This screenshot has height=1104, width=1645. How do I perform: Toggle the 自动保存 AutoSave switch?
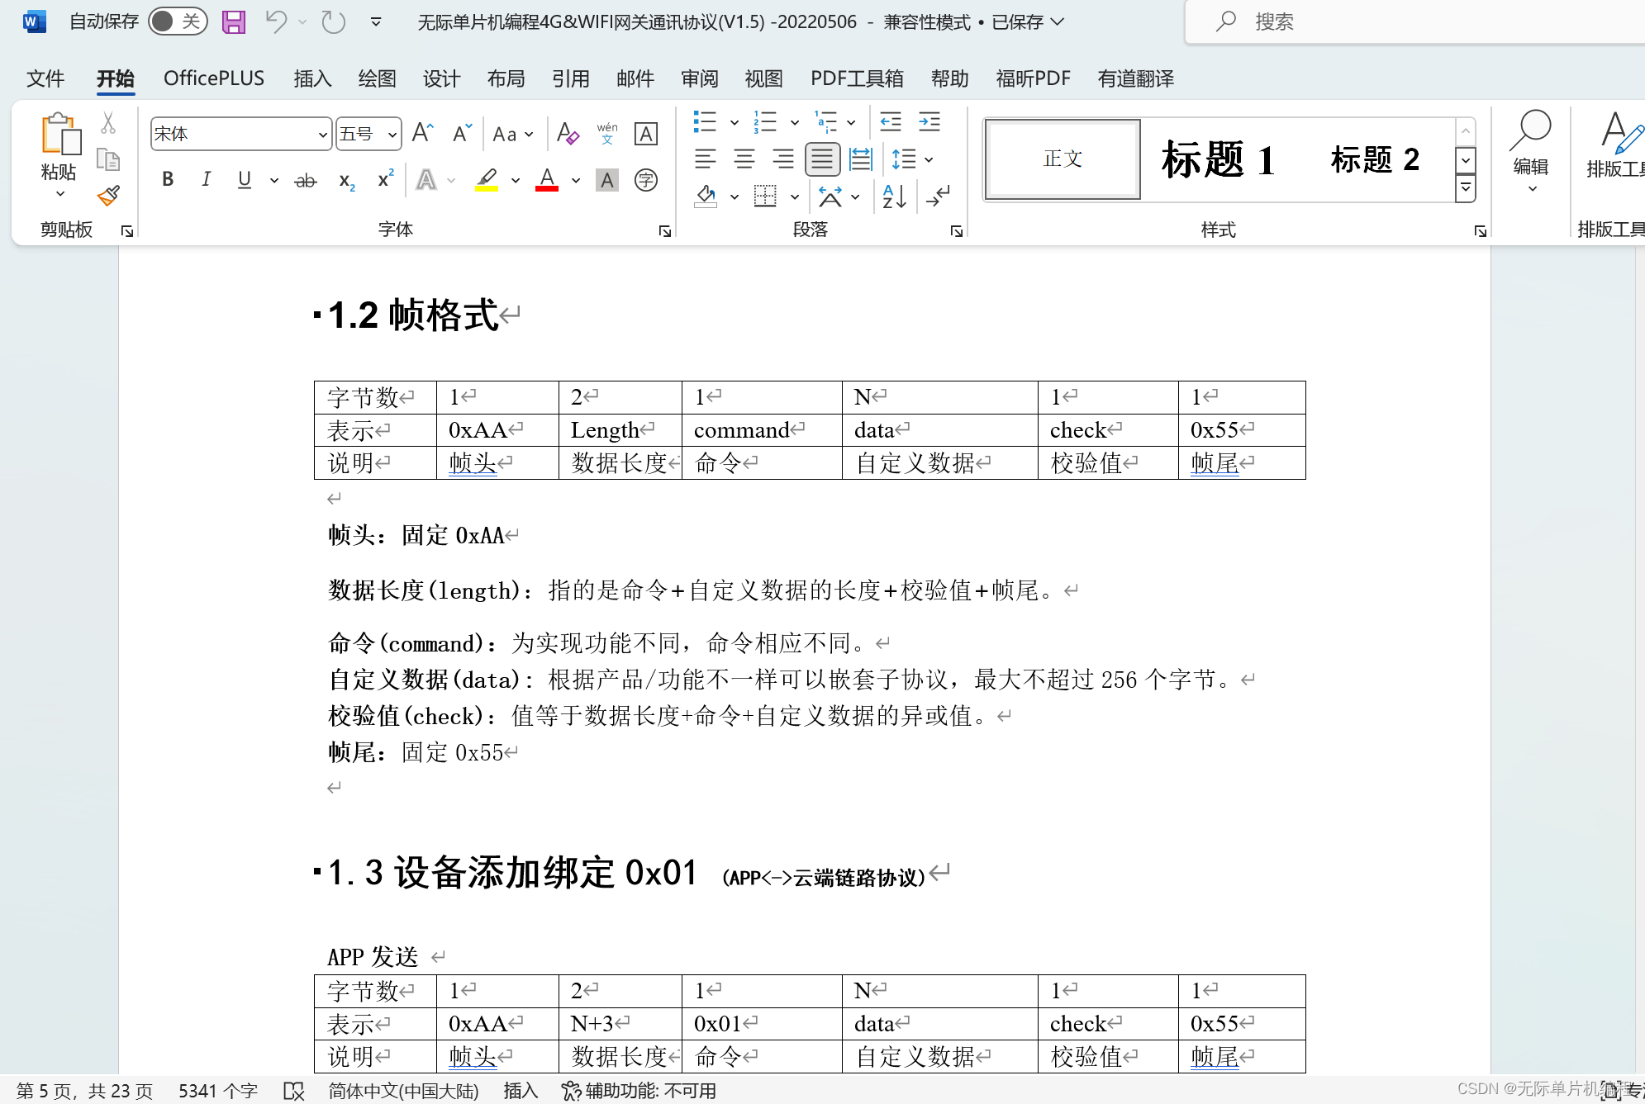coord(176,21)
